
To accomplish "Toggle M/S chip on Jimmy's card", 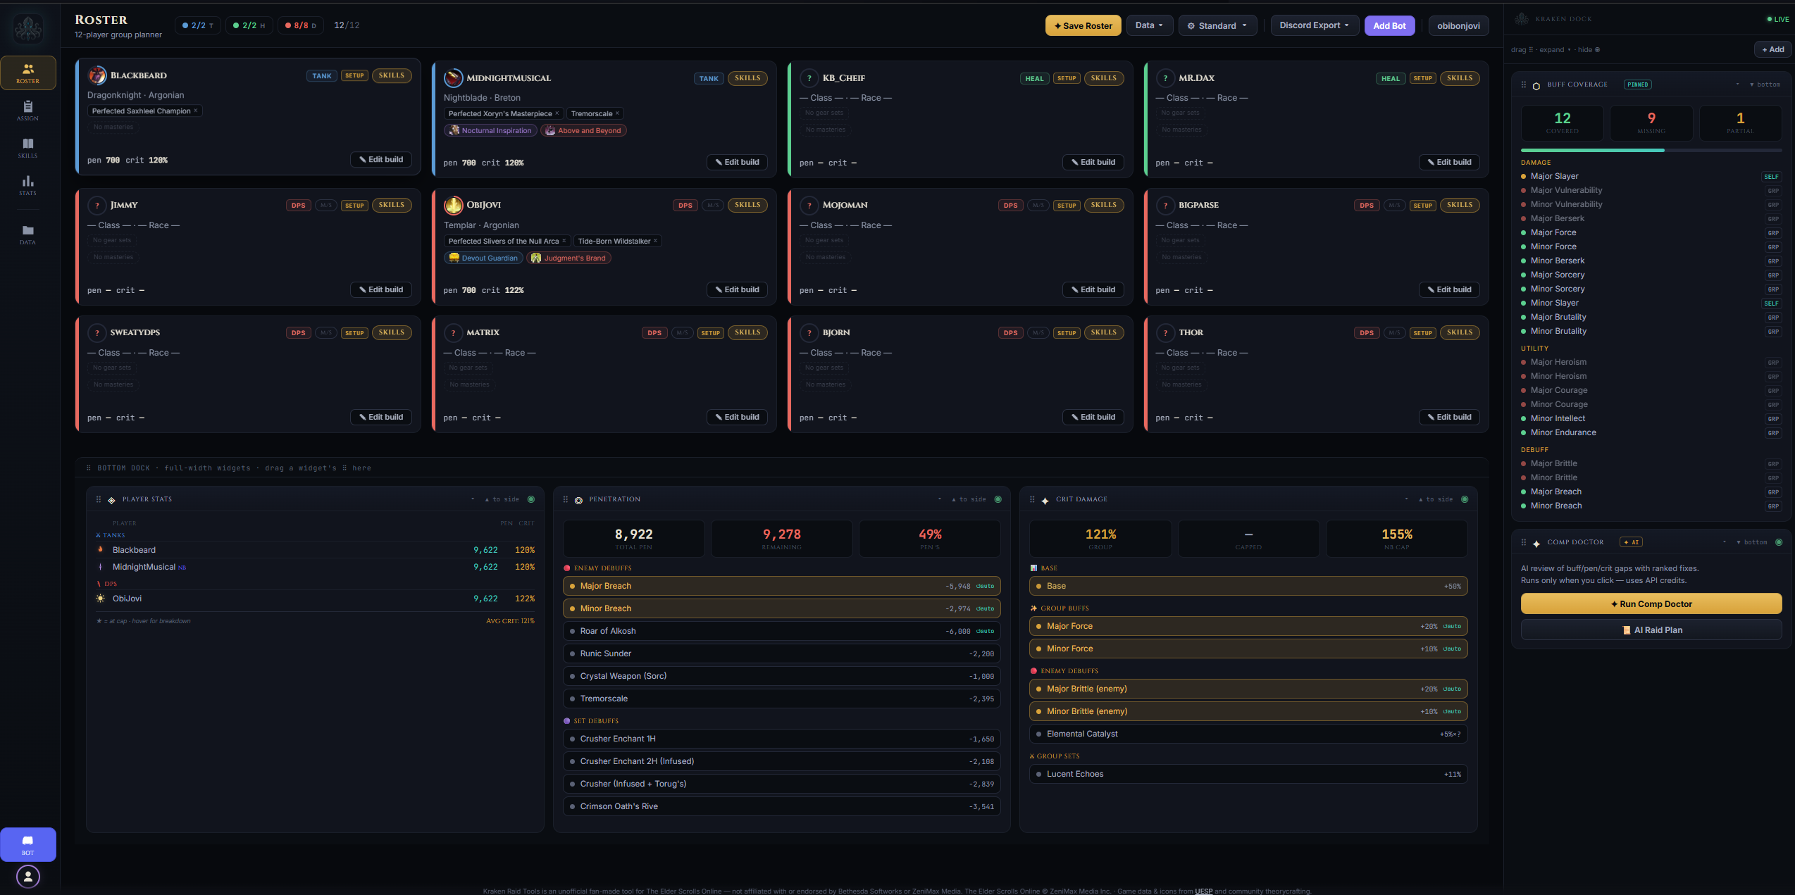I will tap(325, 206).
